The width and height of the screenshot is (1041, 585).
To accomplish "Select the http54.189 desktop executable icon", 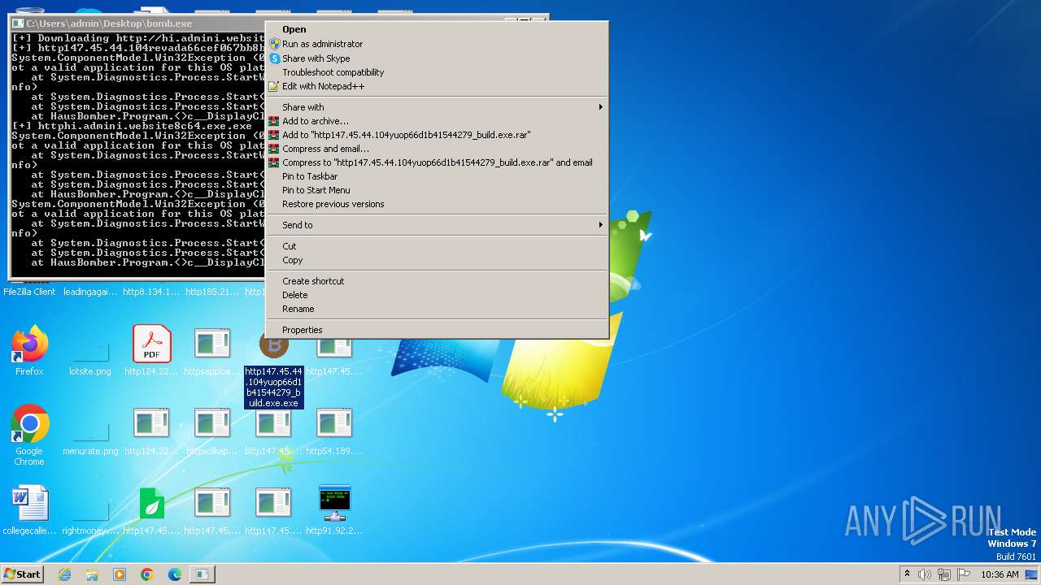I will coord(334,431).
